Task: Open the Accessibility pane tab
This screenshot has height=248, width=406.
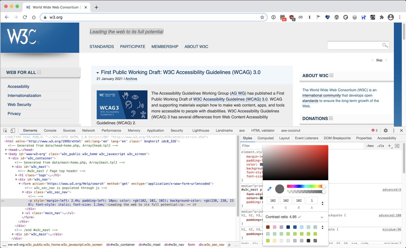Action: 387,138
